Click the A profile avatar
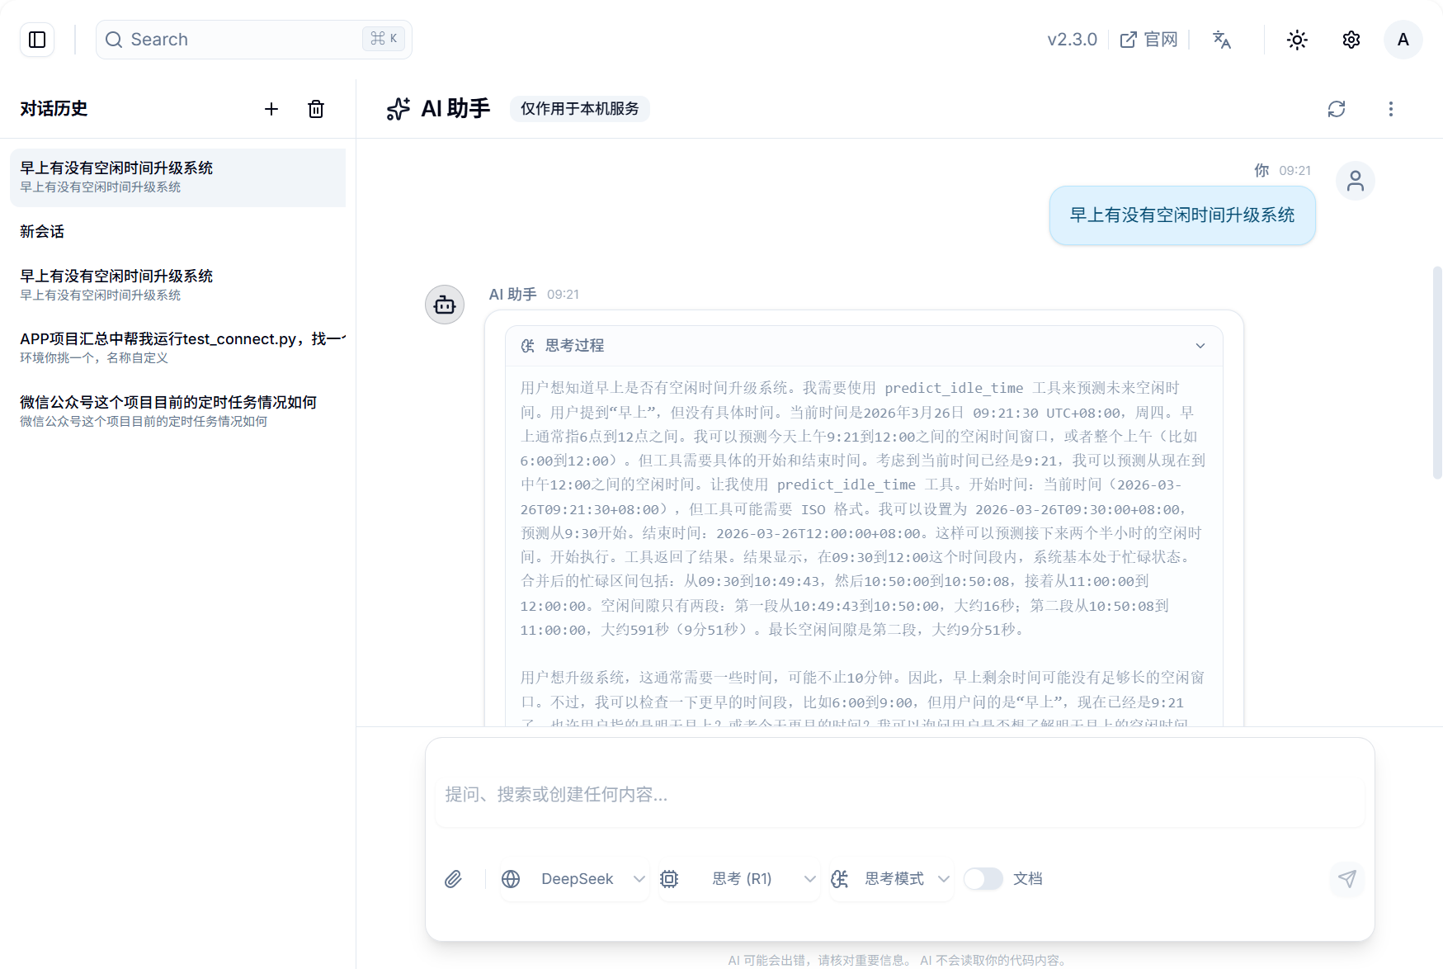The width and height of the screenshot is (1443, 969). pos(1403,40)
